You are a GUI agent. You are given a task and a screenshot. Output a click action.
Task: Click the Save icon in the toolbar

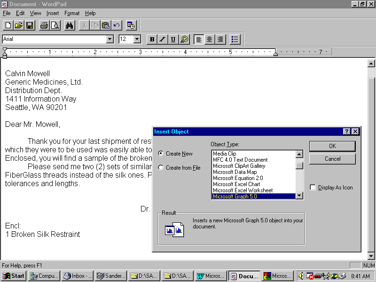(x=29, y=25)
